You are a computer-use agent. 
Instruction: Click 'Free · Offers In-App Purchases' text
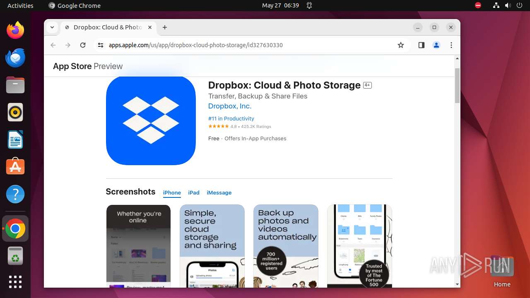[247, 139]
